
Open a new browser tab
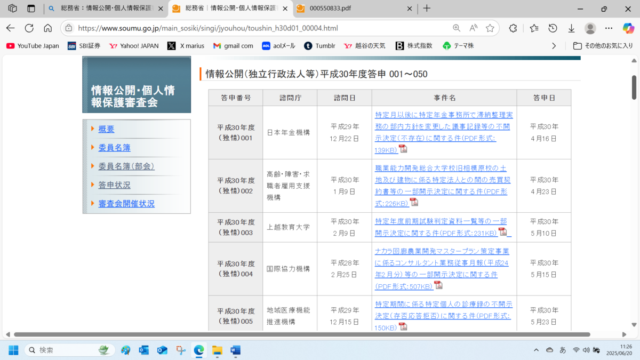pyautogui.click(x=427, y=9)
